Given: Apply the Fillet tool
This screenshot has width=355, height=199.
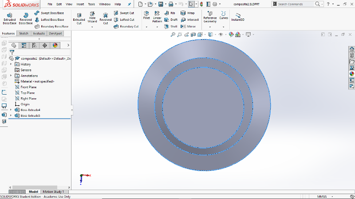Looking at the screenshot, I should point(146,15).
